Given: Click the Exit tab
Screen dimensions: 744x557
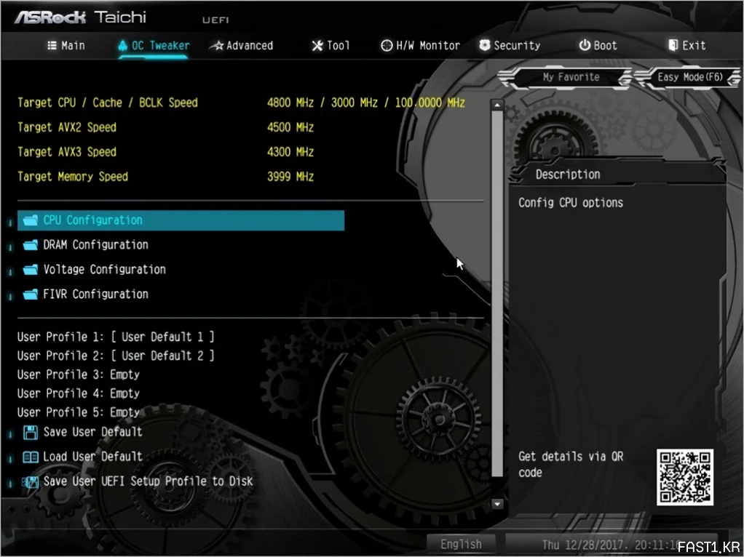Looking at the screenshot, I should 686,45.
